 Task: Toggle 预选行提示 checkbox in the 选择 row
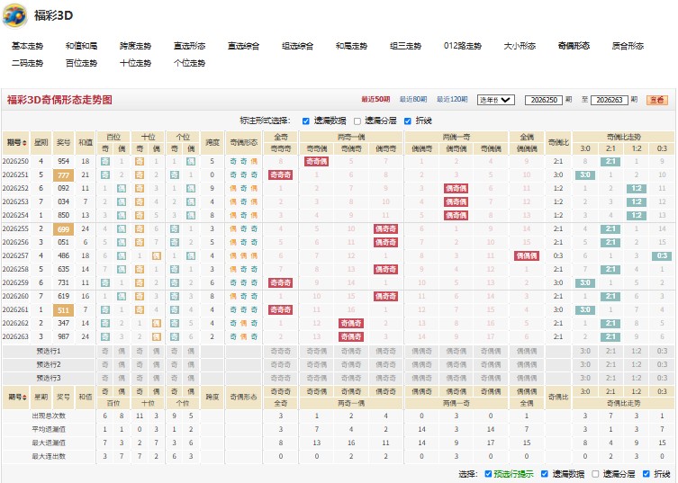488,474
